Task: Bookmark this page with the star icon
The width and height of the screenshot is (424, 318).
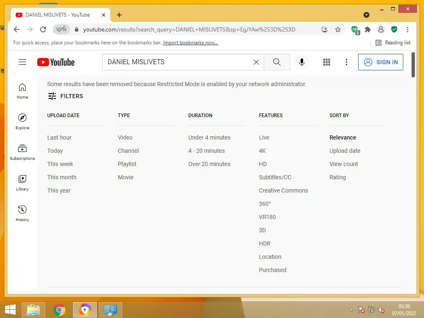Action: (x=338, y=29)
